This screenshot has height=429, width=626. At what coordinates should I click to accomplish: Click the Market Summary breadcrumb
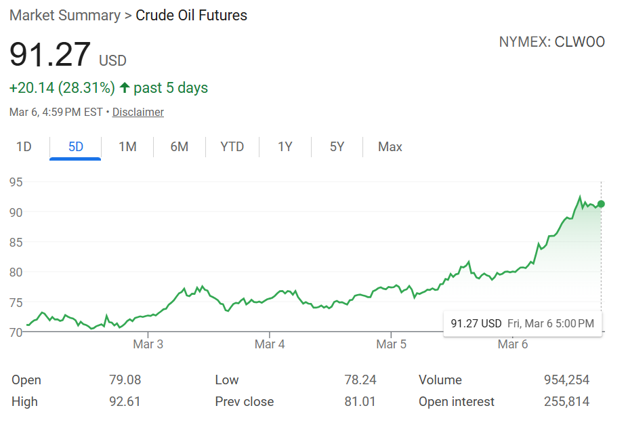[64, 15]
